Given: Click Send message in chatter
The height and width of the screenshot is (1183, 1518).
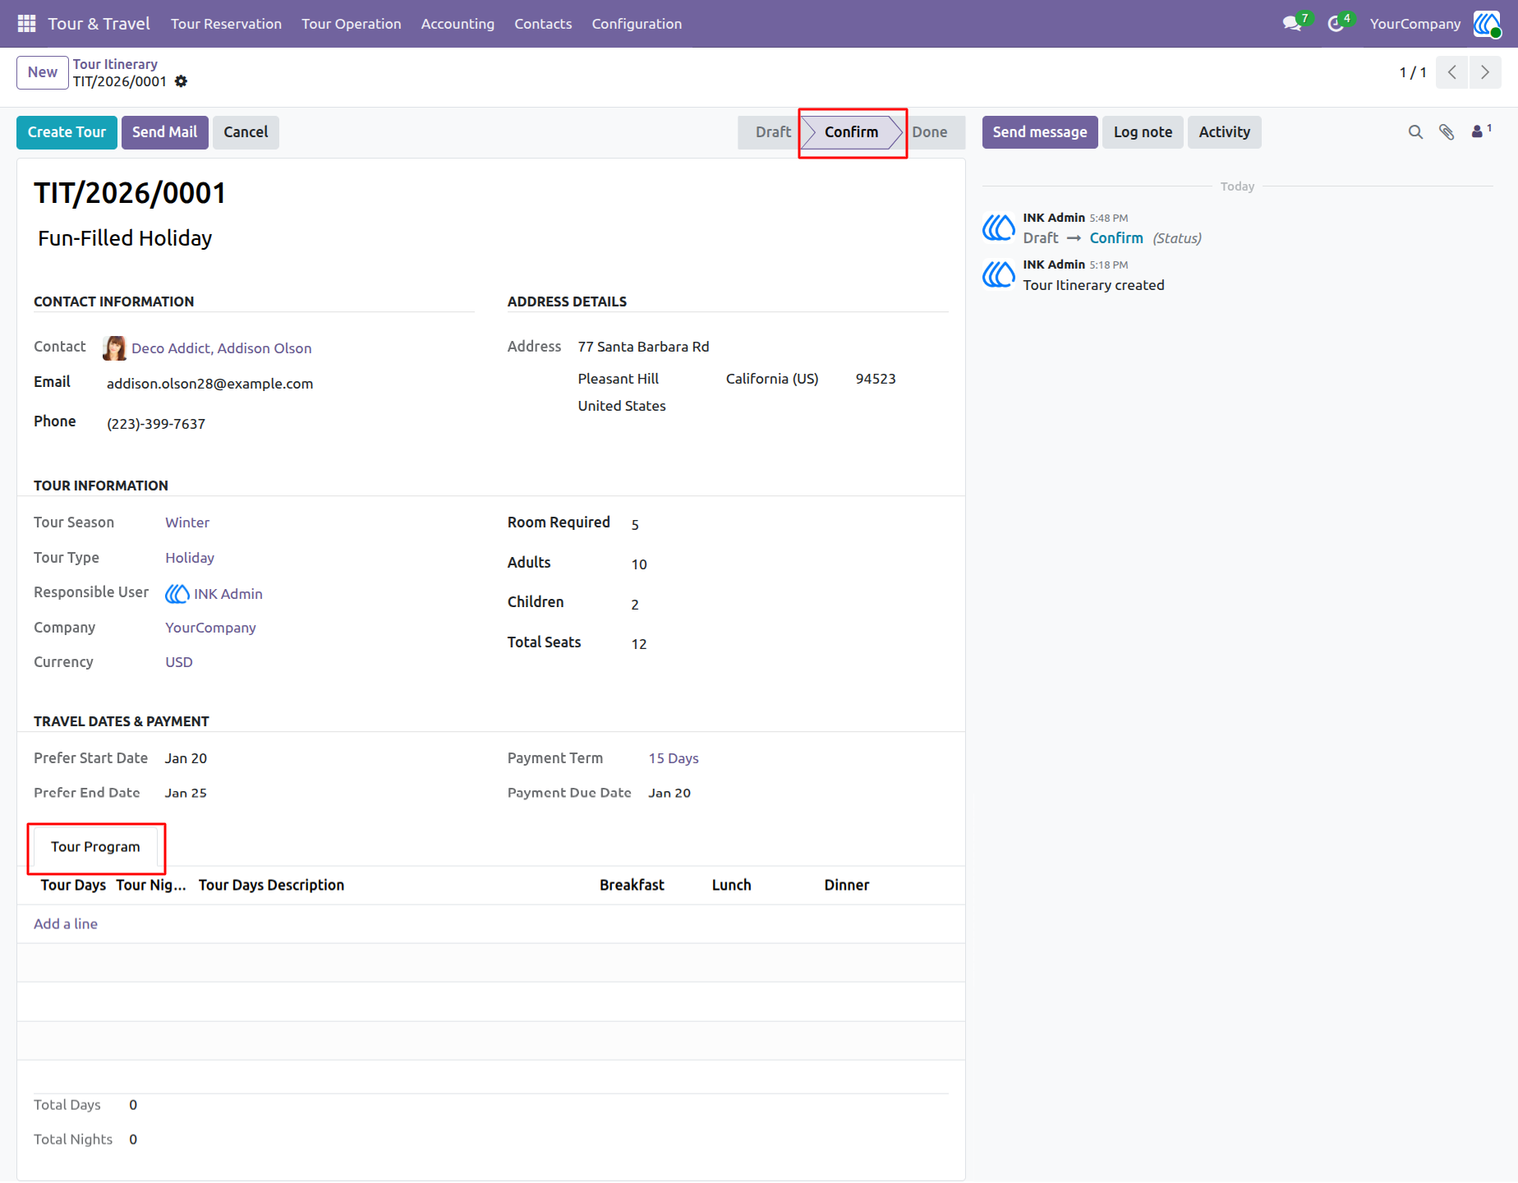Looking at the screenshot, I should click(x=1040, y=132).
